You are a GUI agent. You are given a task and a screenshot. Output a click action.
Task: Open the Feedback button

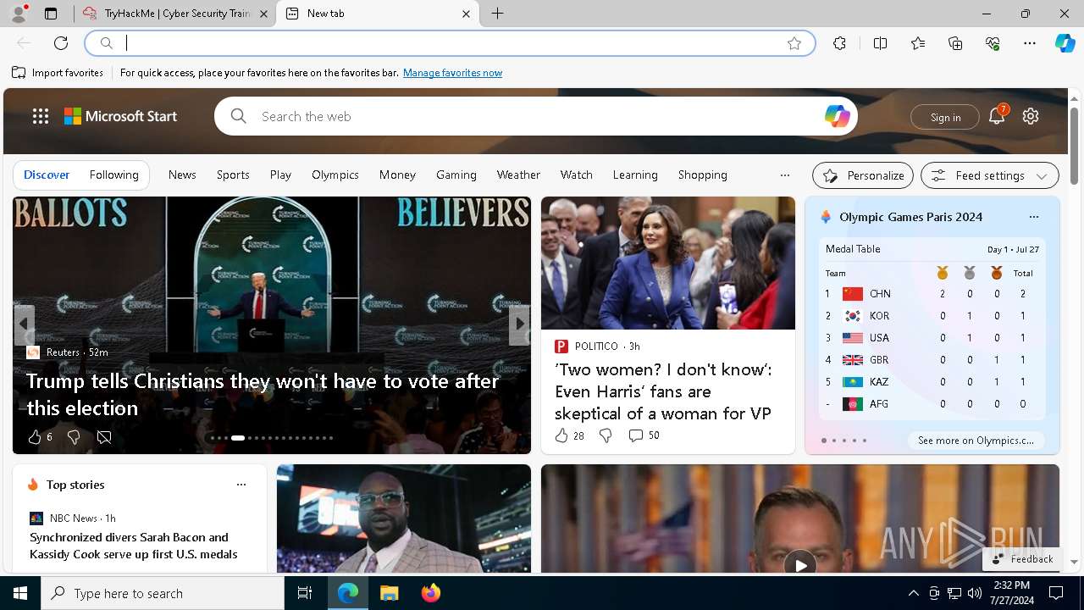1022,559
